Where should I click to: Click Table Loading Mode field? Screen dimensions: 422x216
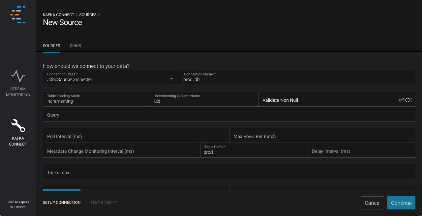click(97, 99)
